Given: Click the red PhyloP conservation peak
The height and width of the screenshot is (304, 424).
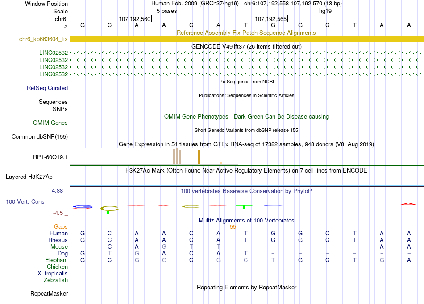Looking at the screenshot, I should coord(408,204).
